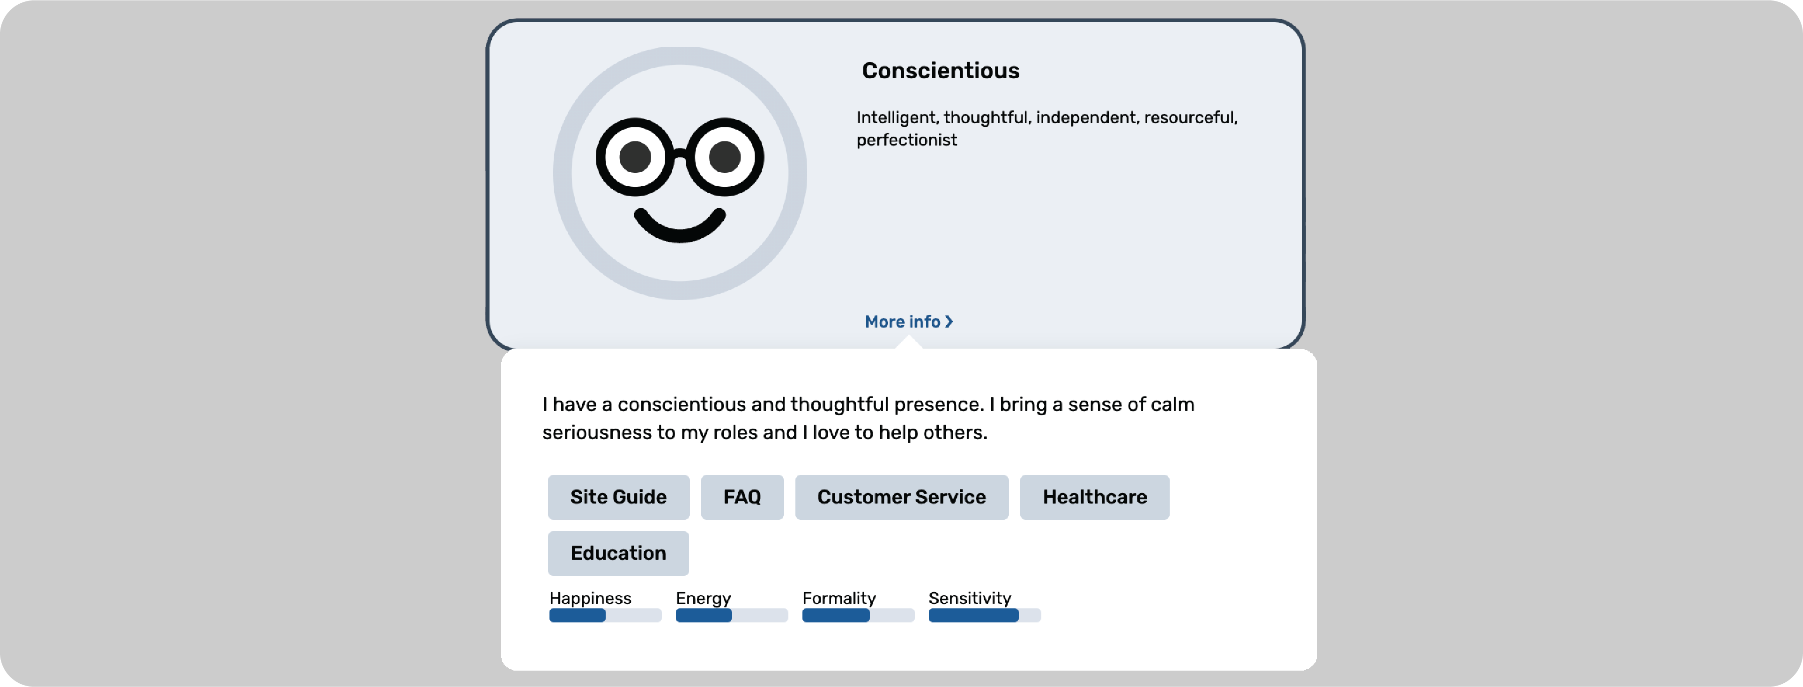This screenshot has height=687, width=1803.
Task: Click the Formality level bar
Action: point(857,616)
